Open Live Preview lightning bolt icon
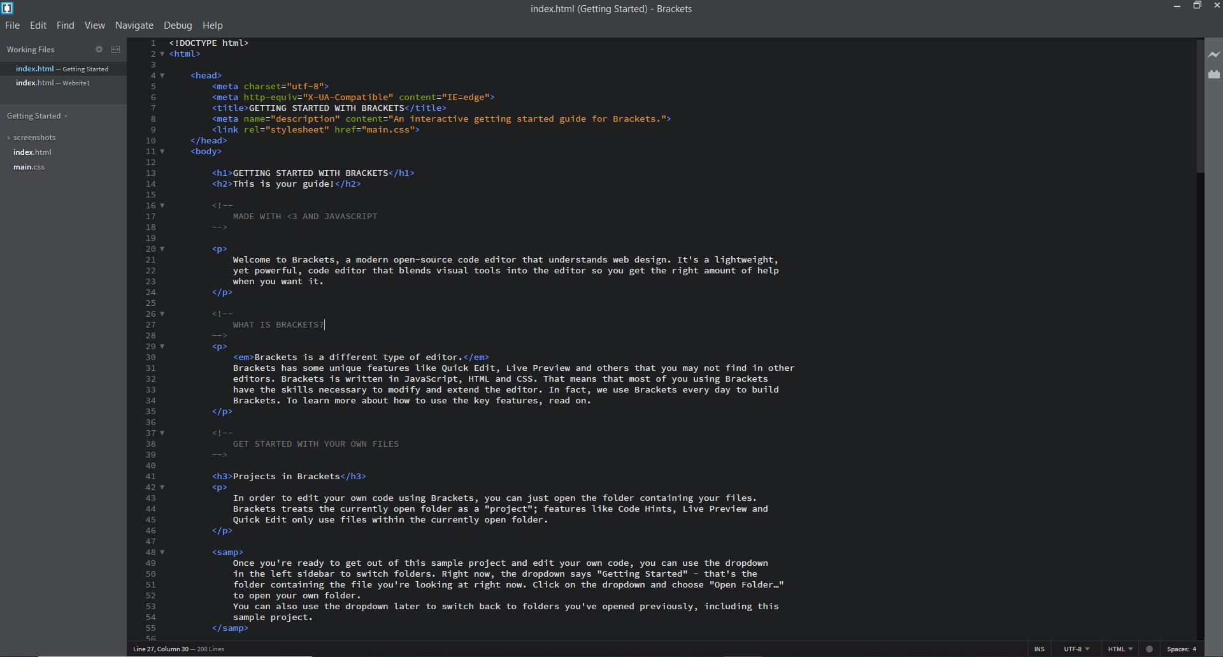This screenshot has width=1223, height=657. (x=1214, y=55)
